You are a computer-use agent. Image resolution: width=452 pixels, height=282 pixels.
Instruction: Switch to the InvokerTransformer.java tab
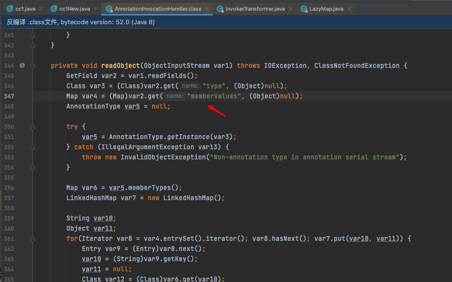pyautogui.click(x=255, y=9)
